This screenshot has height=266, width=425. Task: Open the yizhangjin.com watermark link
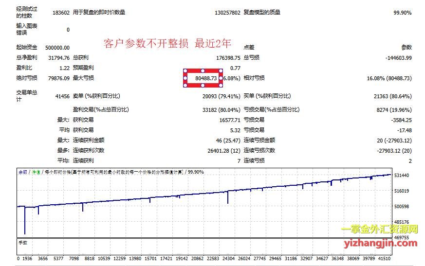[379, 243]
